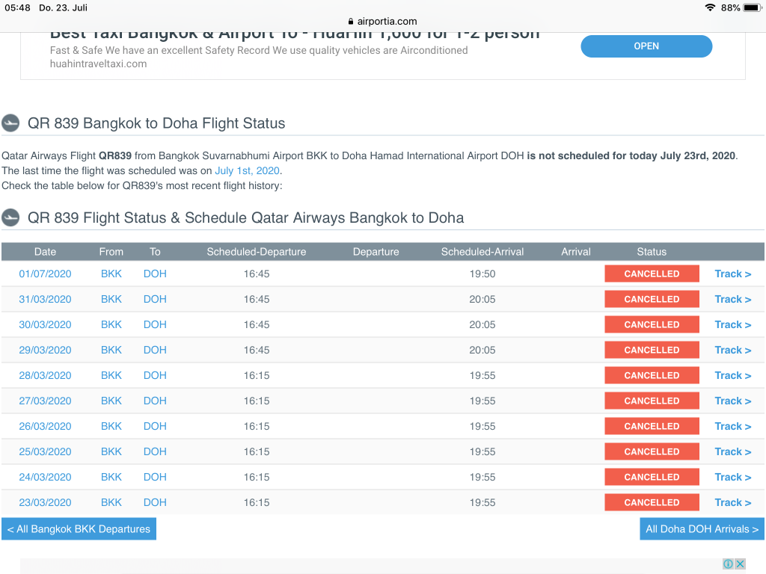Screen dimensions: 766x574
Task: Close the bottom advertisement banner
Action: click(x=740, y=564)
